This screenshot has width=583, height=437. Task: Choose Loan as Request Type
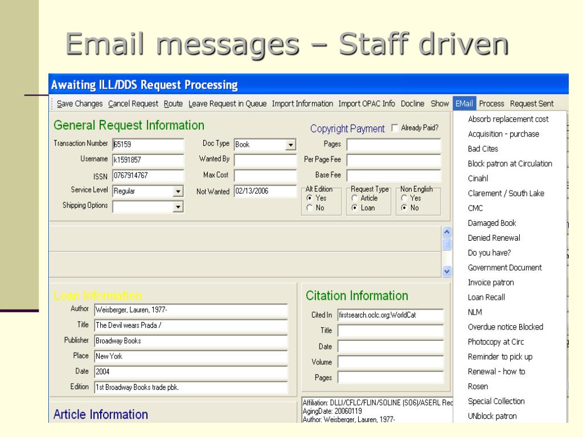coord(355,208)
